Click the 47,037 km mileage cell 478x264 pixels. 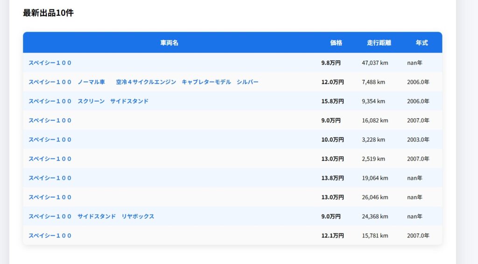click(x=375, y=63)
